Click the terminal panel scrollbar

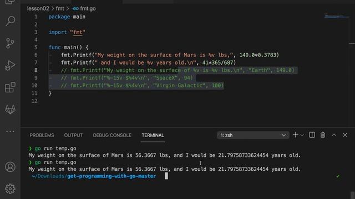353,195
